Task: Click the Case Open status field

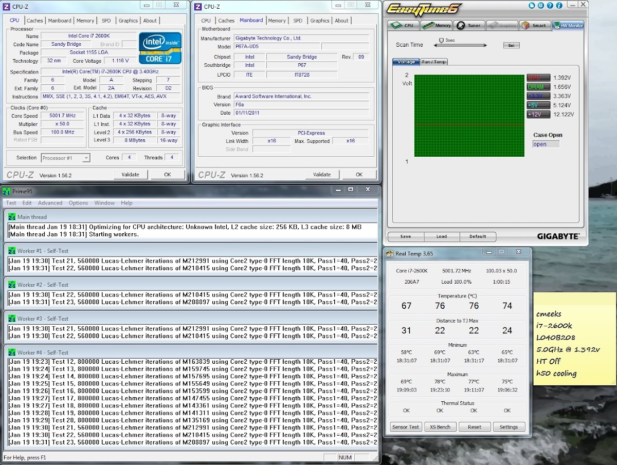Action: tap(546, 144)
